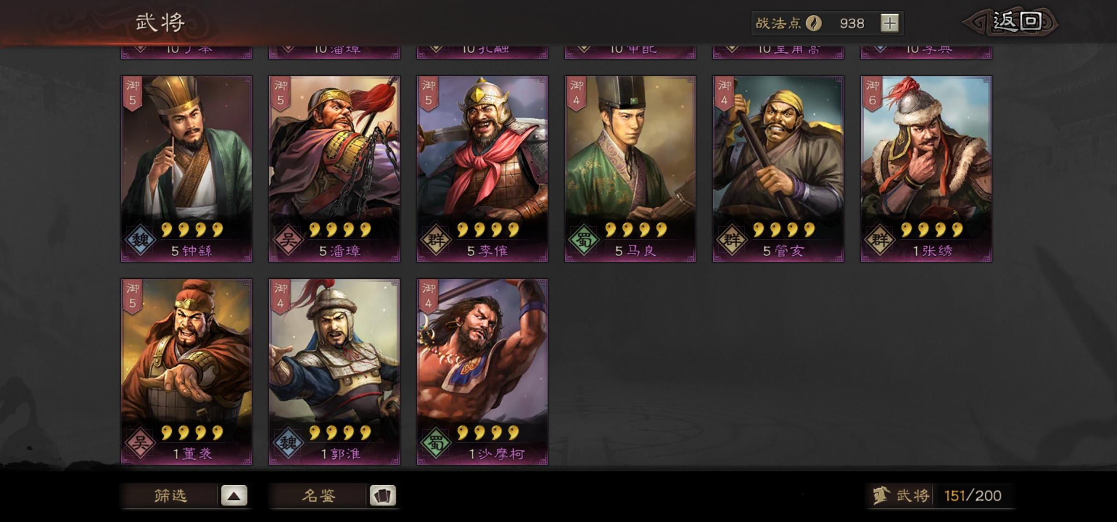The image size is (1117, 522).
Task: Open the 筛选 filter menu label
Action: click(x=170, y=496)
